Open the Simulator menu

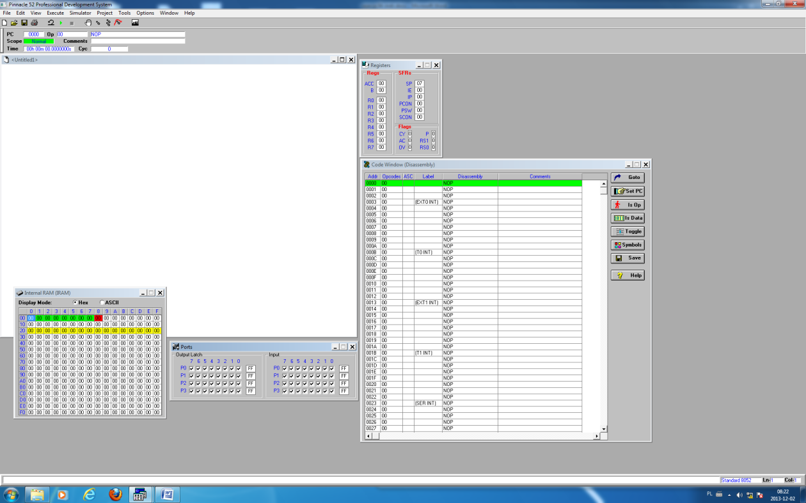(x=80, y=13)
